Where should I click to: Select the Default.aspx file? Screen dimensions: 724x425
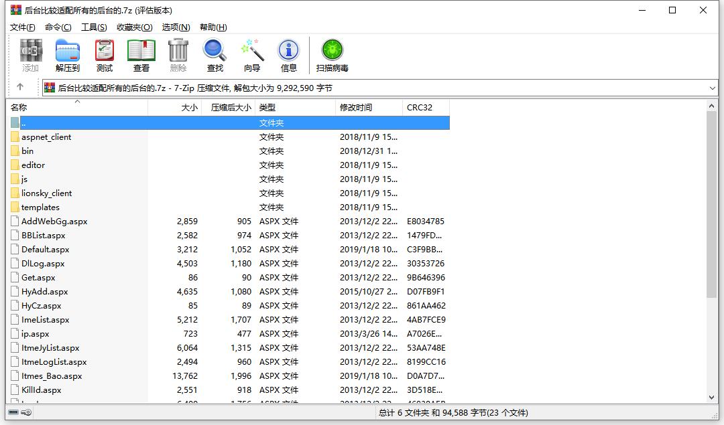[45, 250]
